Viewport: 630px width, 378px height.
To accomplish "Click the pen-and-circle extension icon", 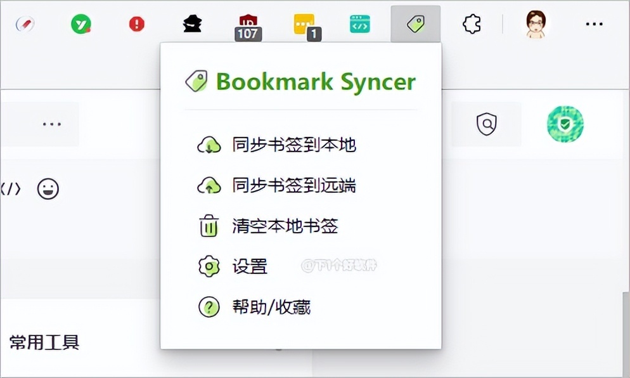I will coord(25,24).
